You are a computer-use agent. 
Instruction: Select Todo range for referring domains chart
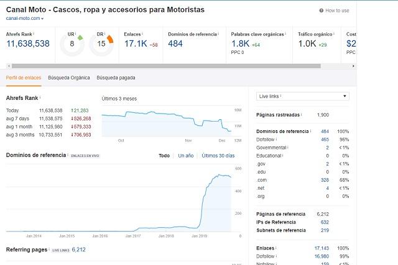[x=164, y=156]
